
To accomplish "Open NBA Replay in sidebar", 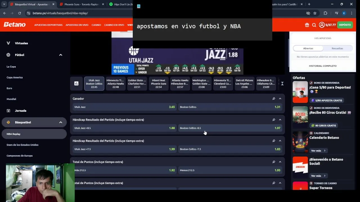I will (34, 134).
